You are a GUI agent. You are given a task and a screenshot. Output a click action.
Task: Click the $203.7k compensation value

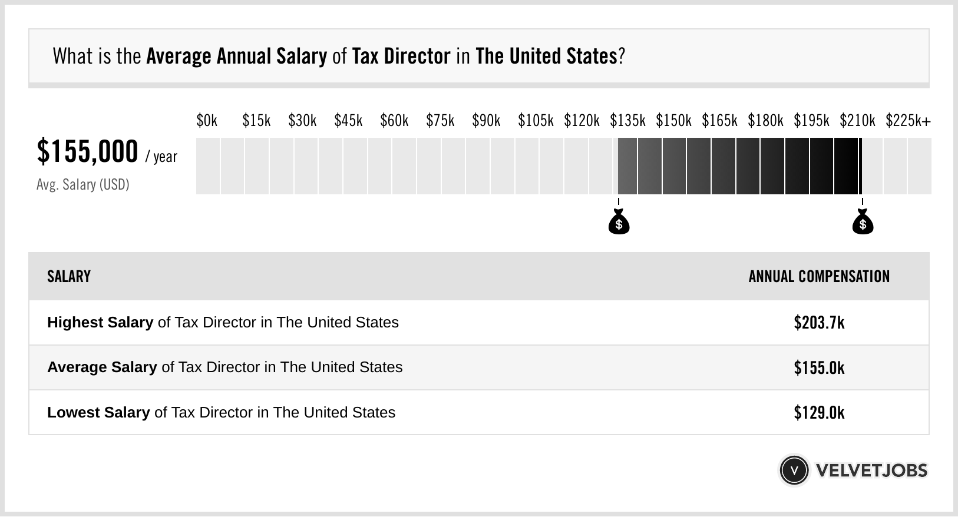pos(819,323)
